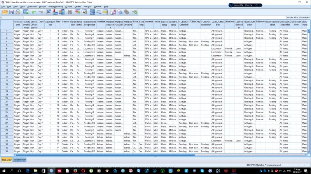
Task: Open the Help menu
Action: tap(106, 7)
